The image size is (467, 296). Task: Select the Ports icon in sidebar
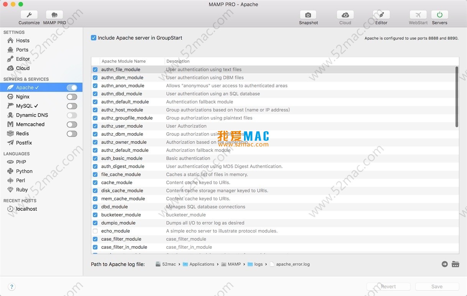pos(10,50)
